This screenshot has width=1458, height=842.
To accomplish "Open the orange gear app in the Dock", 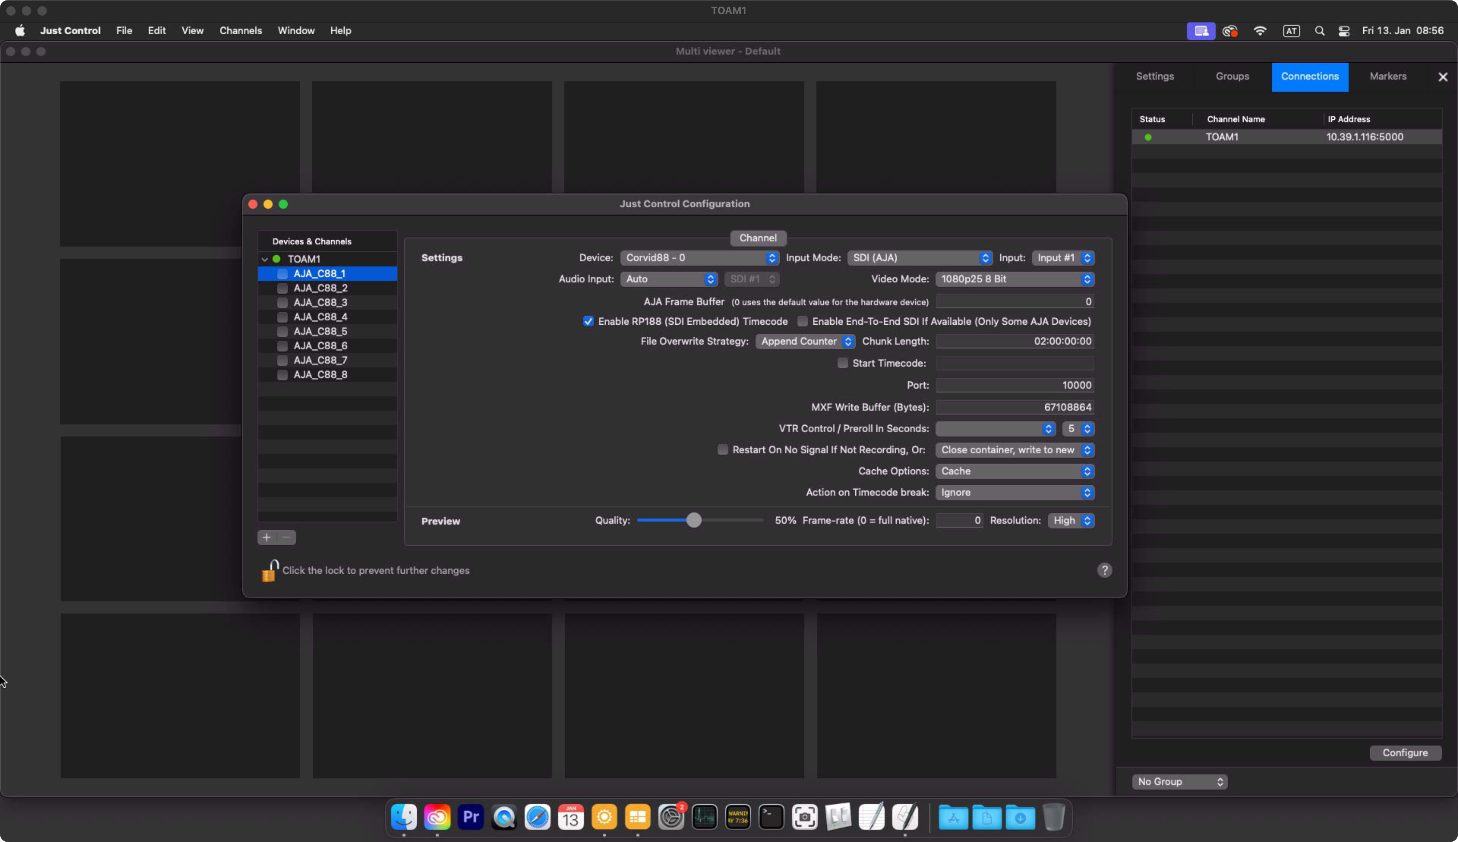I will [x=604, y=817].
